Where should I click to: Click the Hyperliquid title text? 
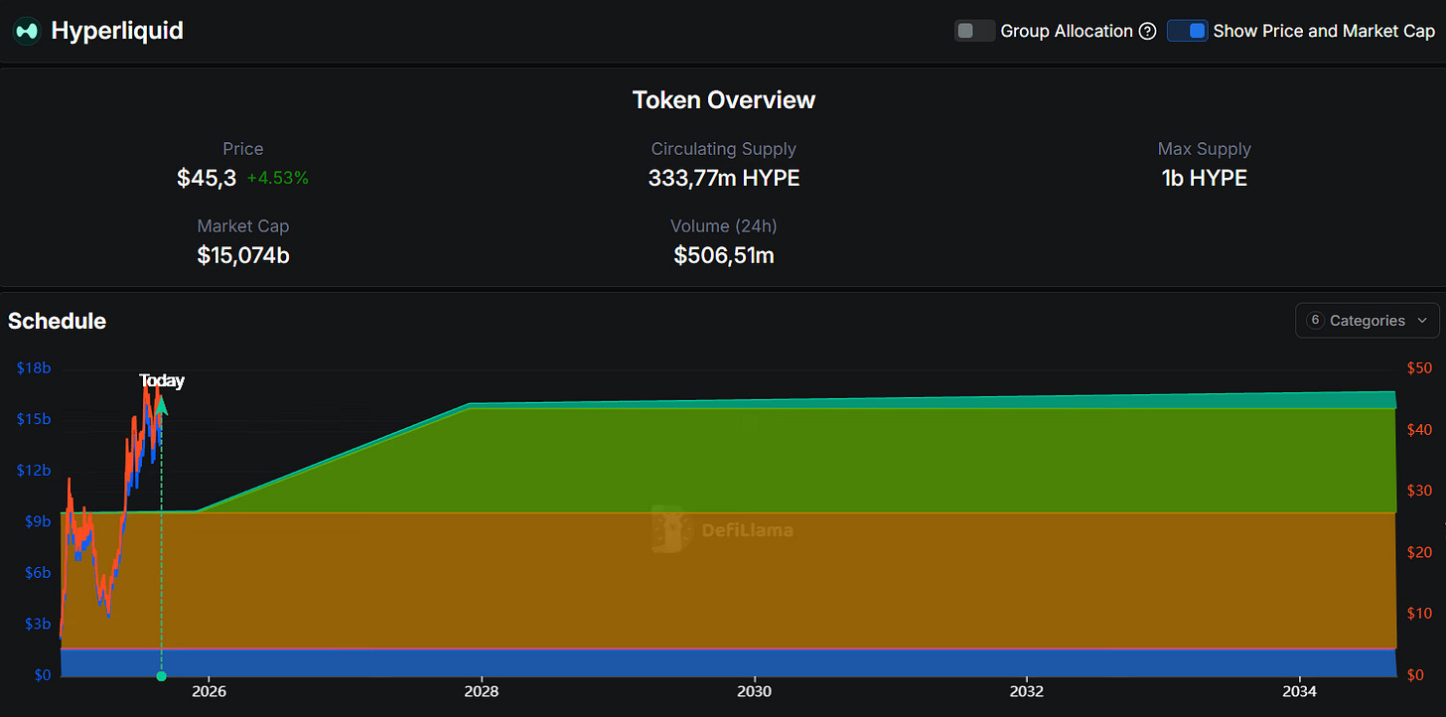(x=117, y=31)
